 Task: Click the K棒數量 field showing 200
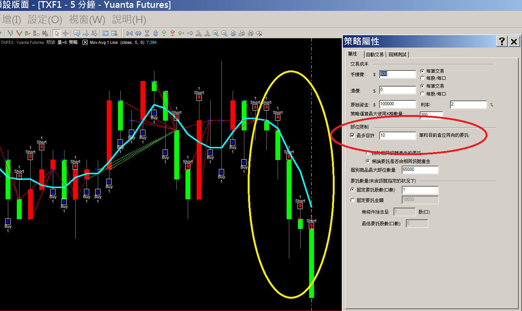[x=431, y=115]
